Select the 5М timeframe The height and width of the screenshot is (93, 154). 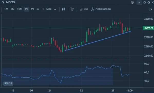tap(13, 9)
